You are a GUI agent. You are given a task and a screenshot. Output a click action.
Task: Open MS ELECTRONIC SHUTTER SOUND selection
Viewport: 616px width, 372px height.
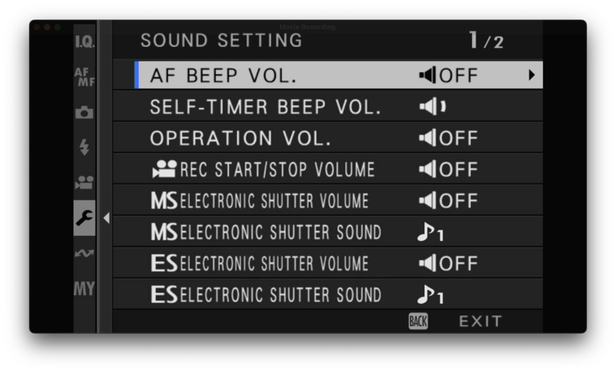click(430, 232)
